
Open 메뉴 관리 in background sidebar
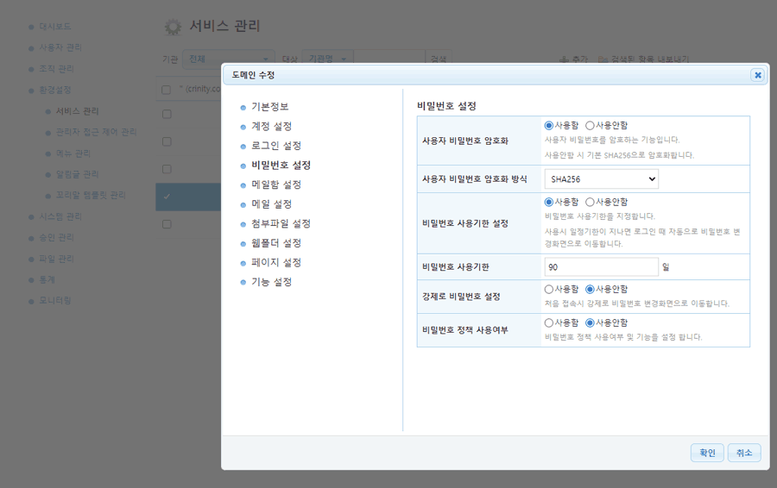(x=73, y=153)
